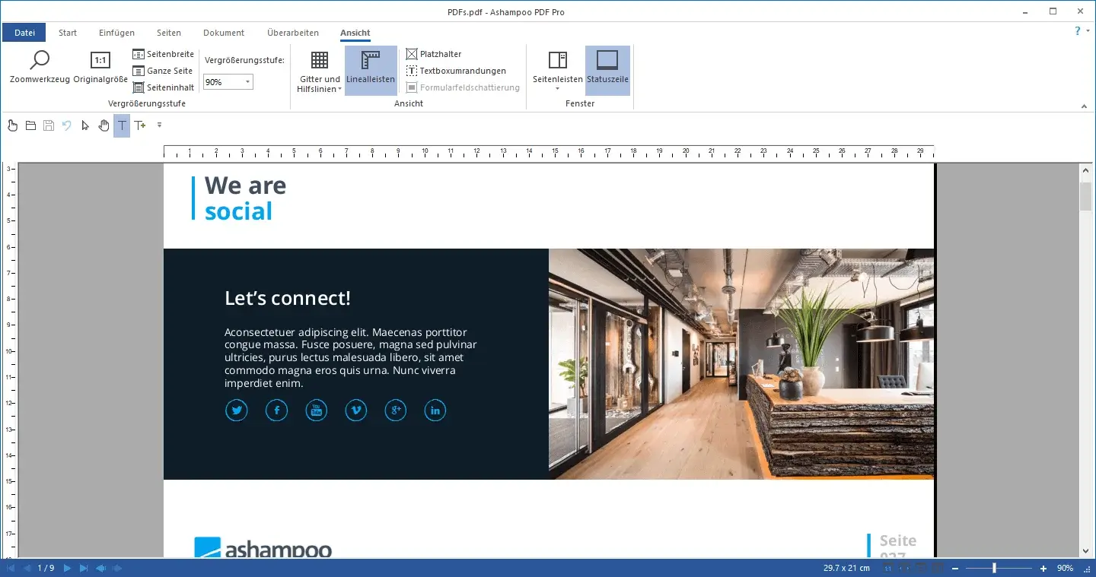Screen dimensions: 1096x577
Task: Enable Textboxumrandungen display
Action: [x=456, y=71]
